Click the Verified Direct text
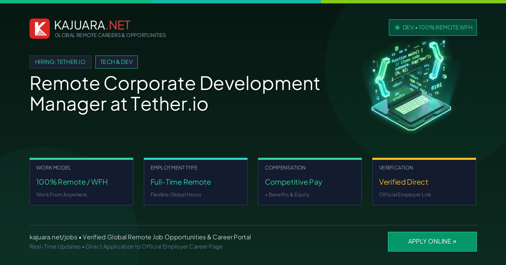Image resolution: width=506 pixels, height=265 pixels. coord(404,182)
